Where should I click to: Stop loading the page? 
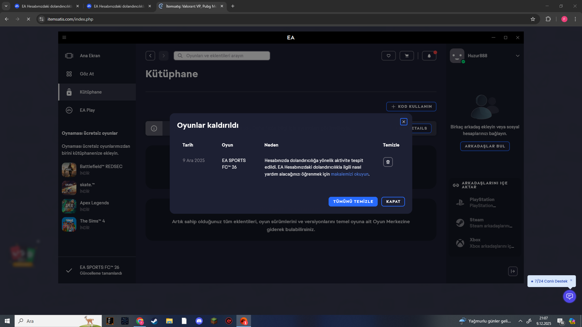[28, 19]
